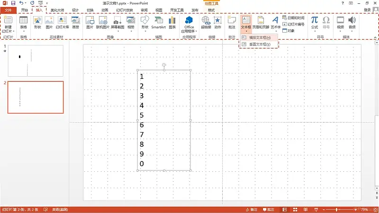Click the zoom slider in status bar
Viewport: 379px width, 213px height.
click(337, 209)
